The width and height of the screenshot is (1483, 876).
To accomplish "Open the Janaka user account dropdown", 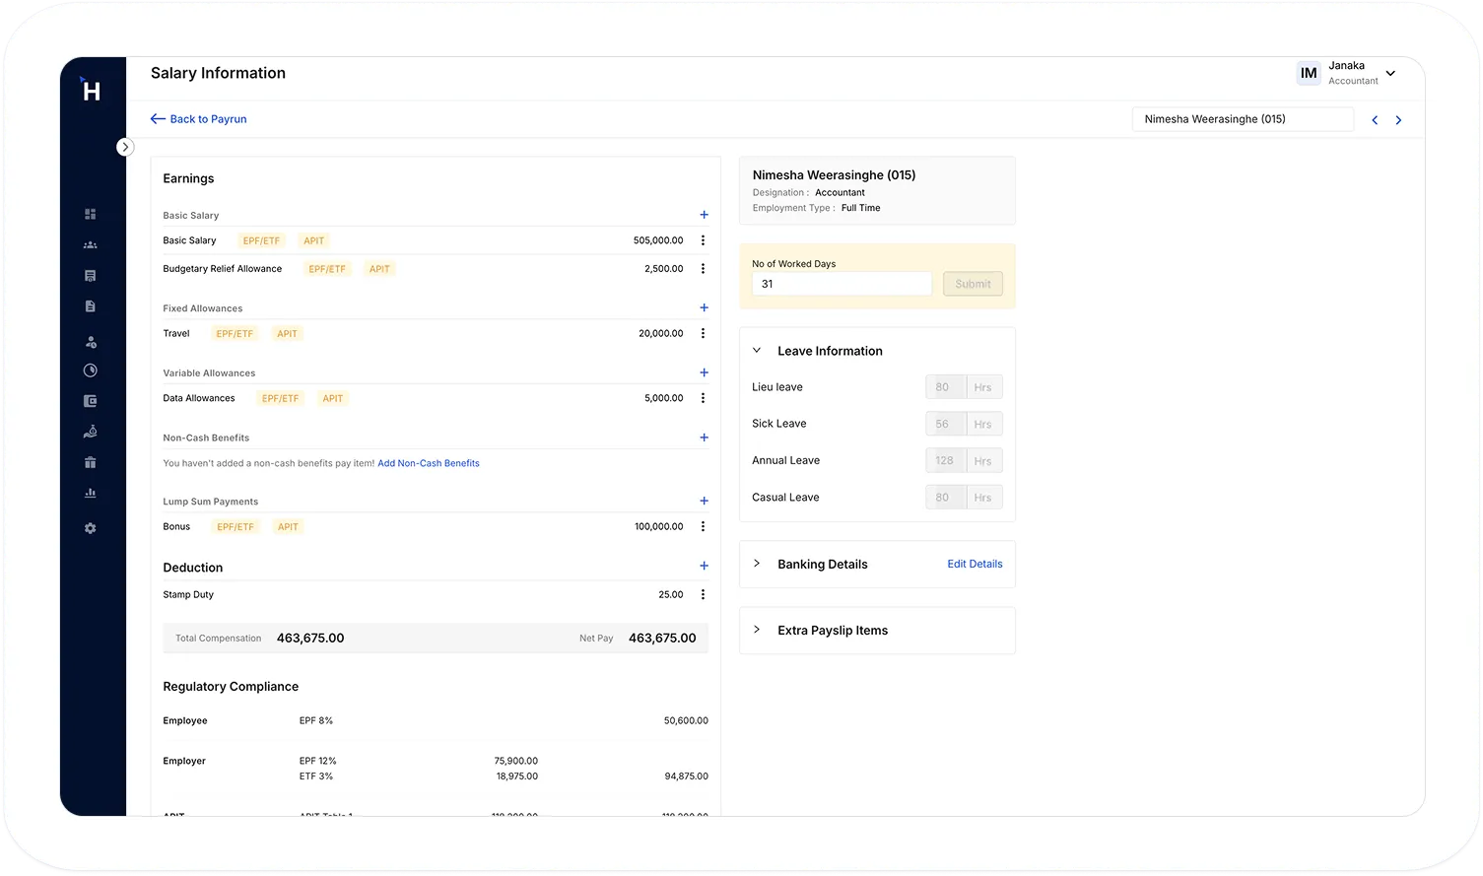I will 1390,73.
